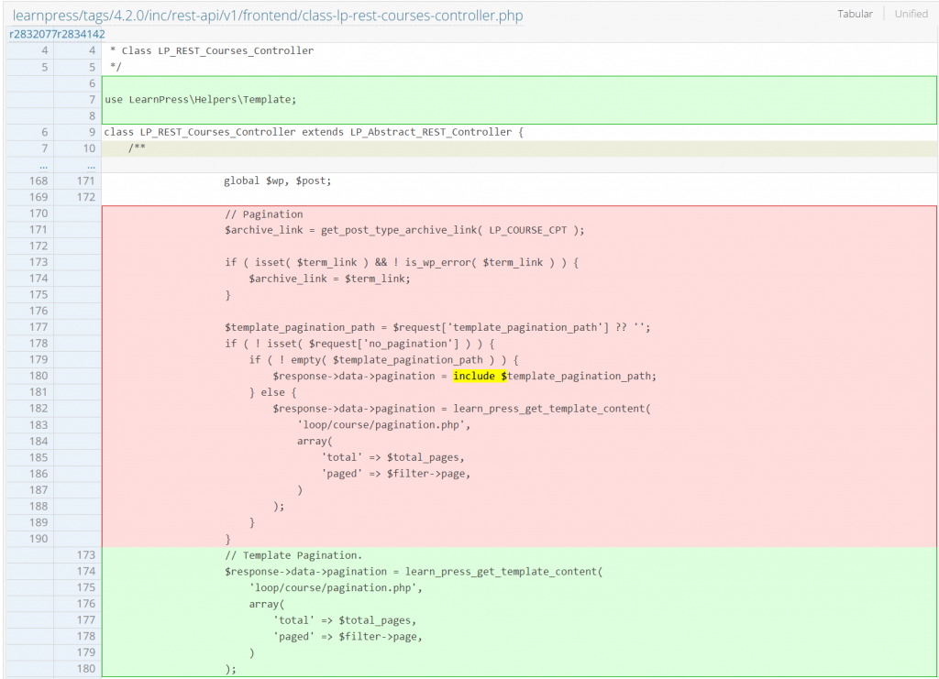939x679 pixels.
Task: Open the old revision r2832077 link
Action: pyautogui.click(x=32, y=34)
